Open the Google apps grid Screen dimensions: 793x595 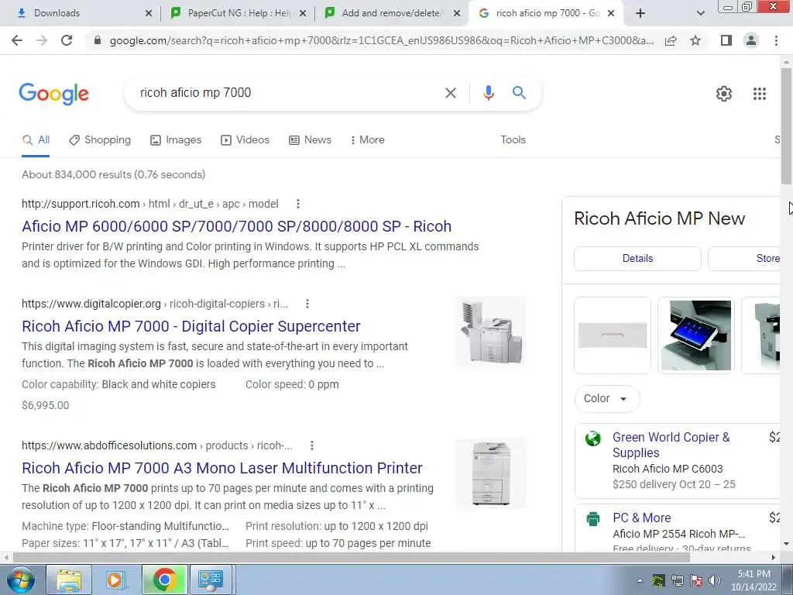[760, 94]
